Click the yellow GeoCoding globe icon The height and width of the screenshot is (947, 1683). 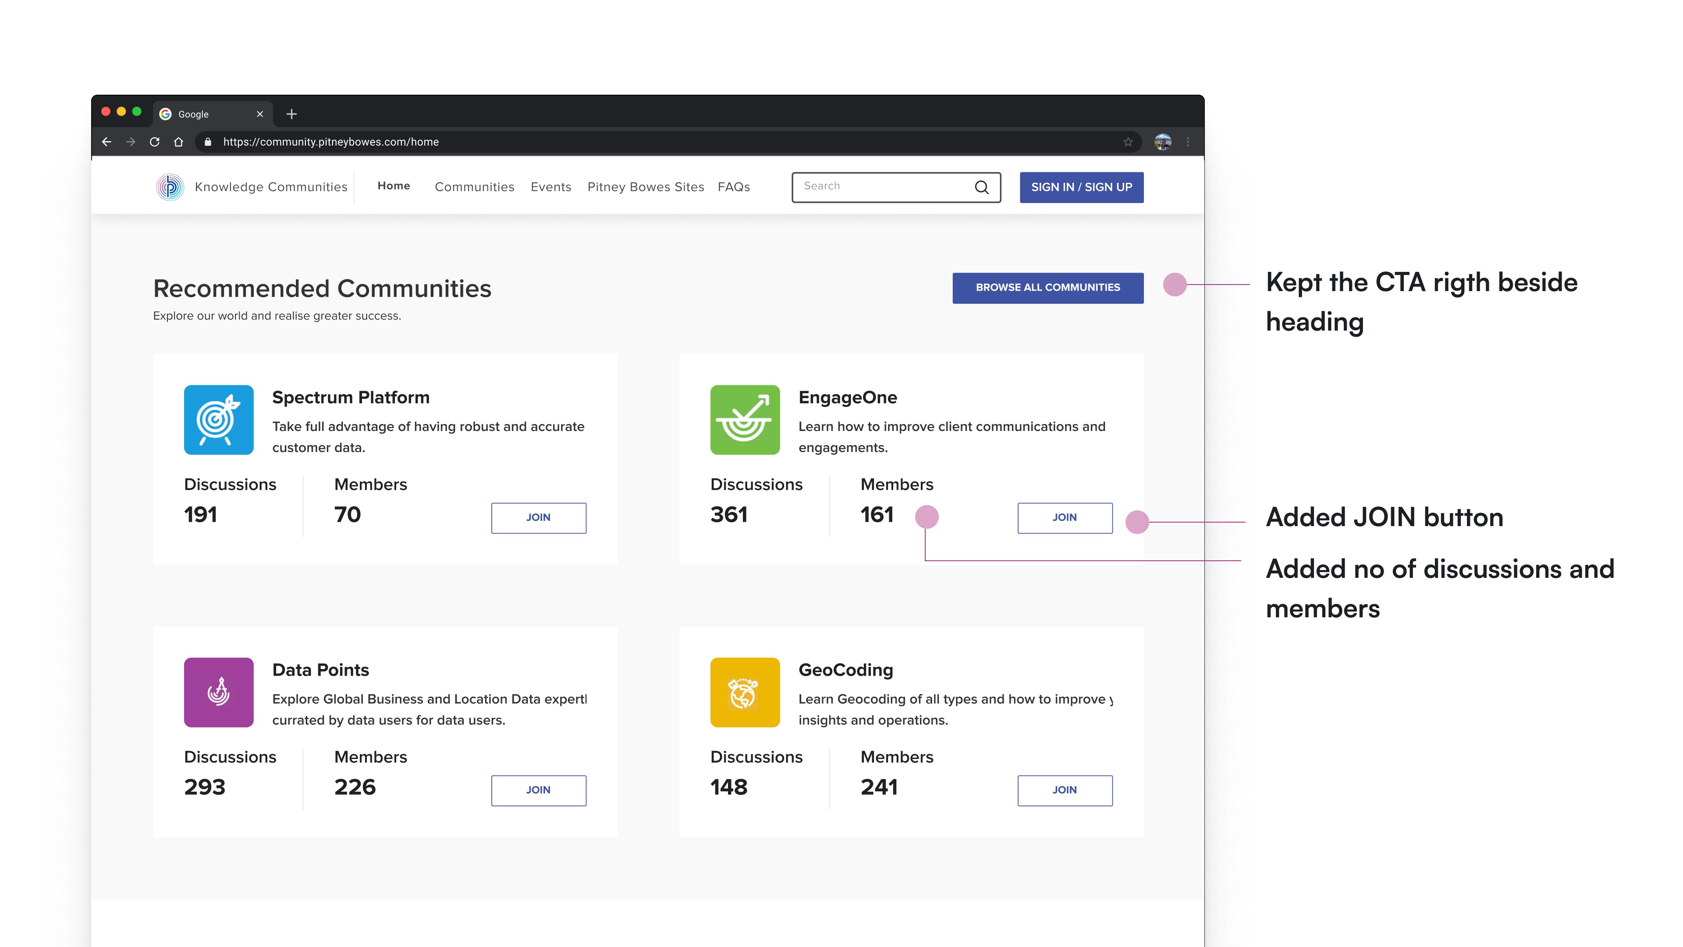click(x=744, y=692)
